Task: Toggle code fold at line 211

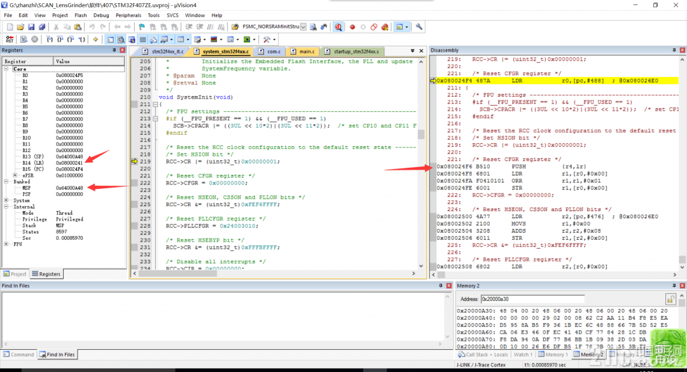Action: [155, 104]
